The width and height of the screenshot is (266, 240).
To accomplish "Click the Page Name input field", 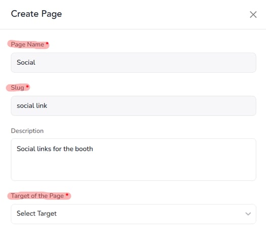I will (134, 63).
